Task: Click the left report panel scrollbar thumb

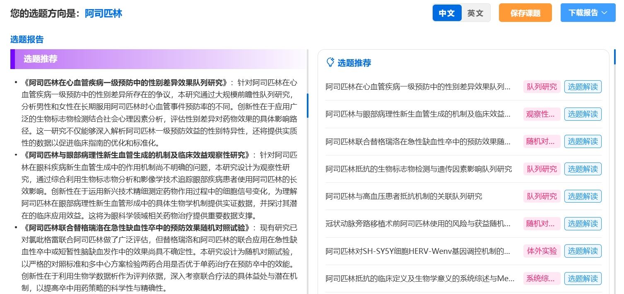Action: pyautogui.click(x=307, y=105)
